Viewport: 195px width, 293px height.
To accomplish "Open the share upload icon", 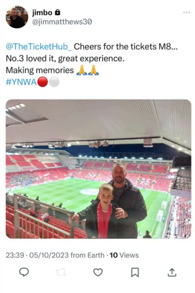I will click(x=172, y=272).
